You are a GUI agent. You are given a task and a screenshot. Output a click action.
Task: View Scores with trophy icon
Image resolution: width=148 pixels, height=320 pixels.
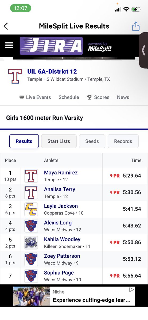click(98, 97)
